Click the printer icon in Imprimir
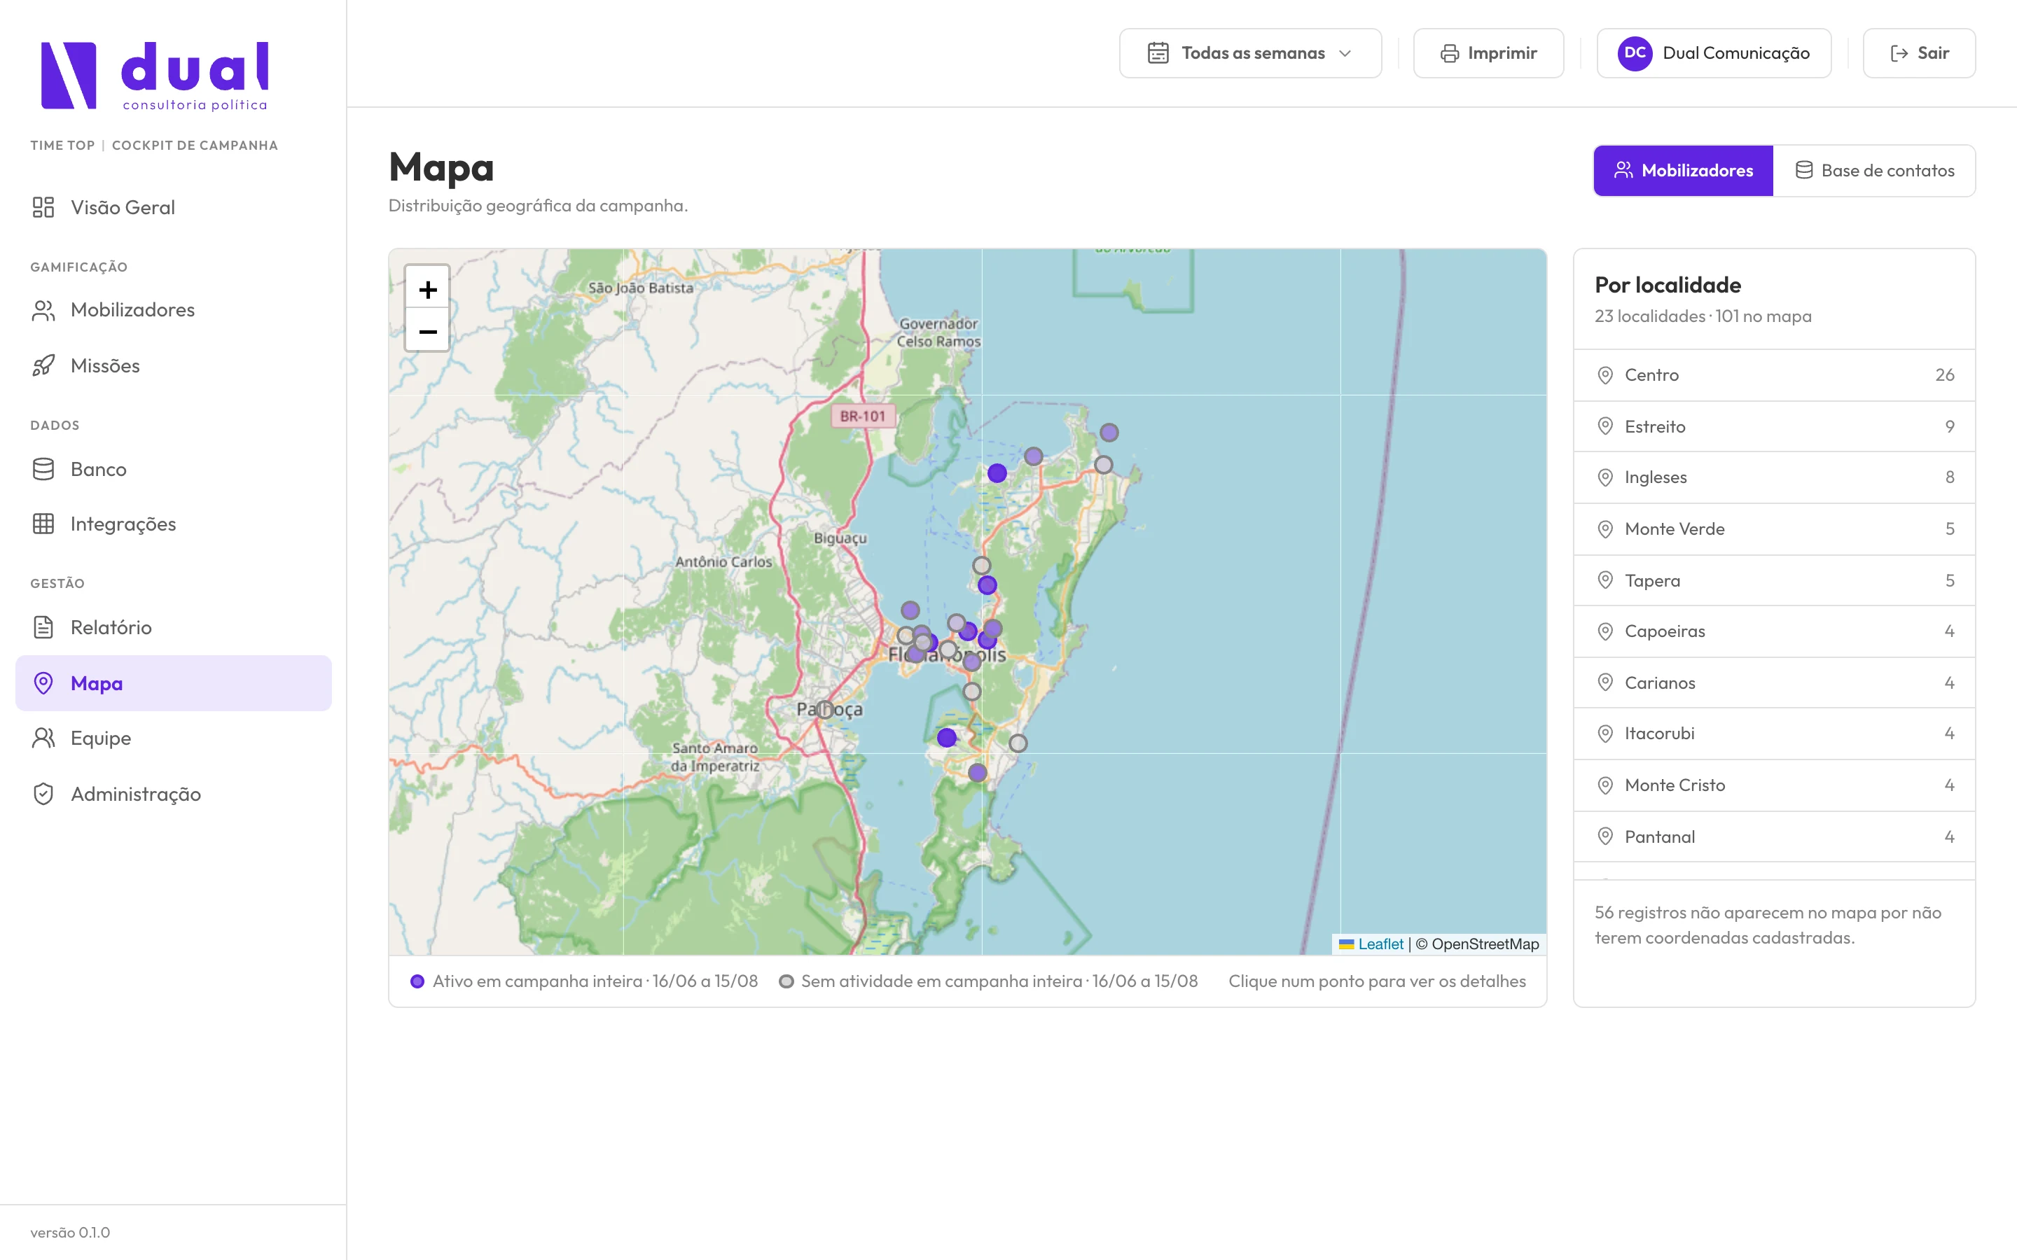Image resolution: width=2017 pixels, height=1260 pixels. tap(1450, 53)
